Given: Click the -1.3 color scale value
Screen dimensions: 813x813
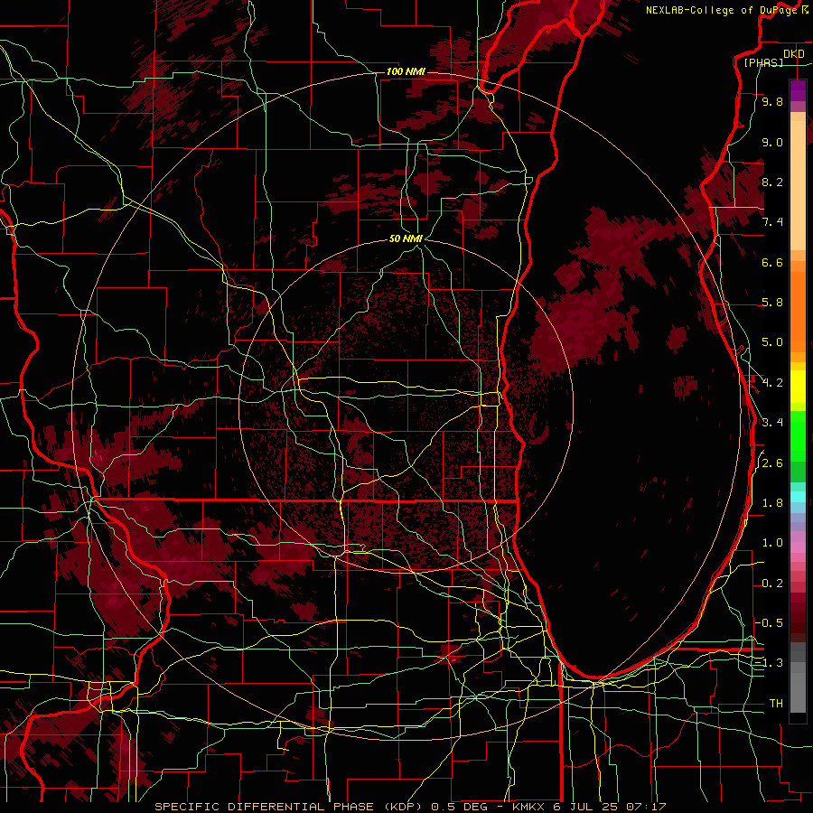Looking at the screenshot, I should pyautogui.click(x=769, y=663).
